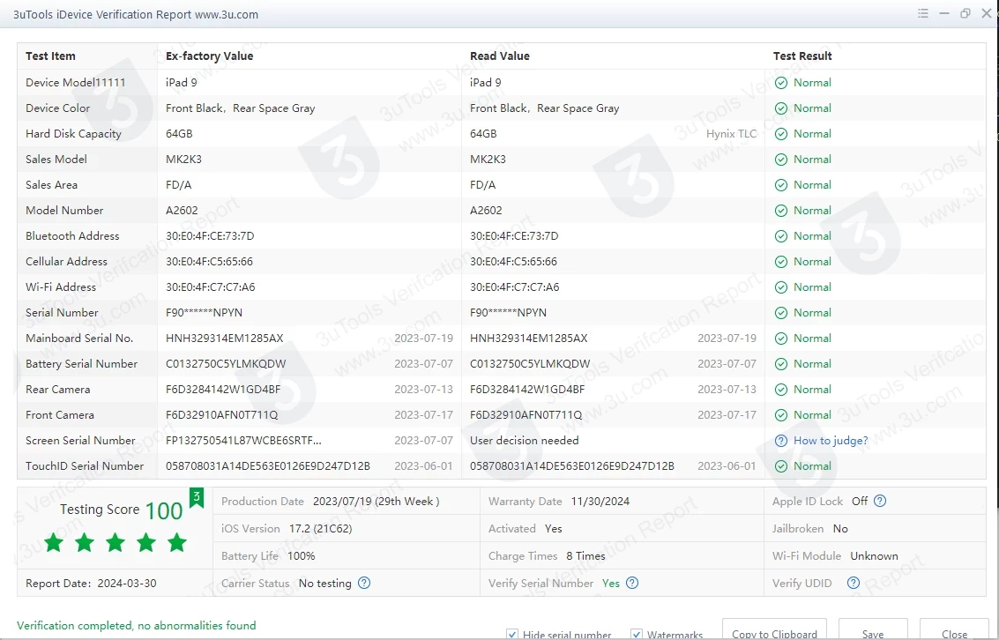Open the How to judge? link
Image resolution: width=999 pixels, height=640 pixels.
831,441
